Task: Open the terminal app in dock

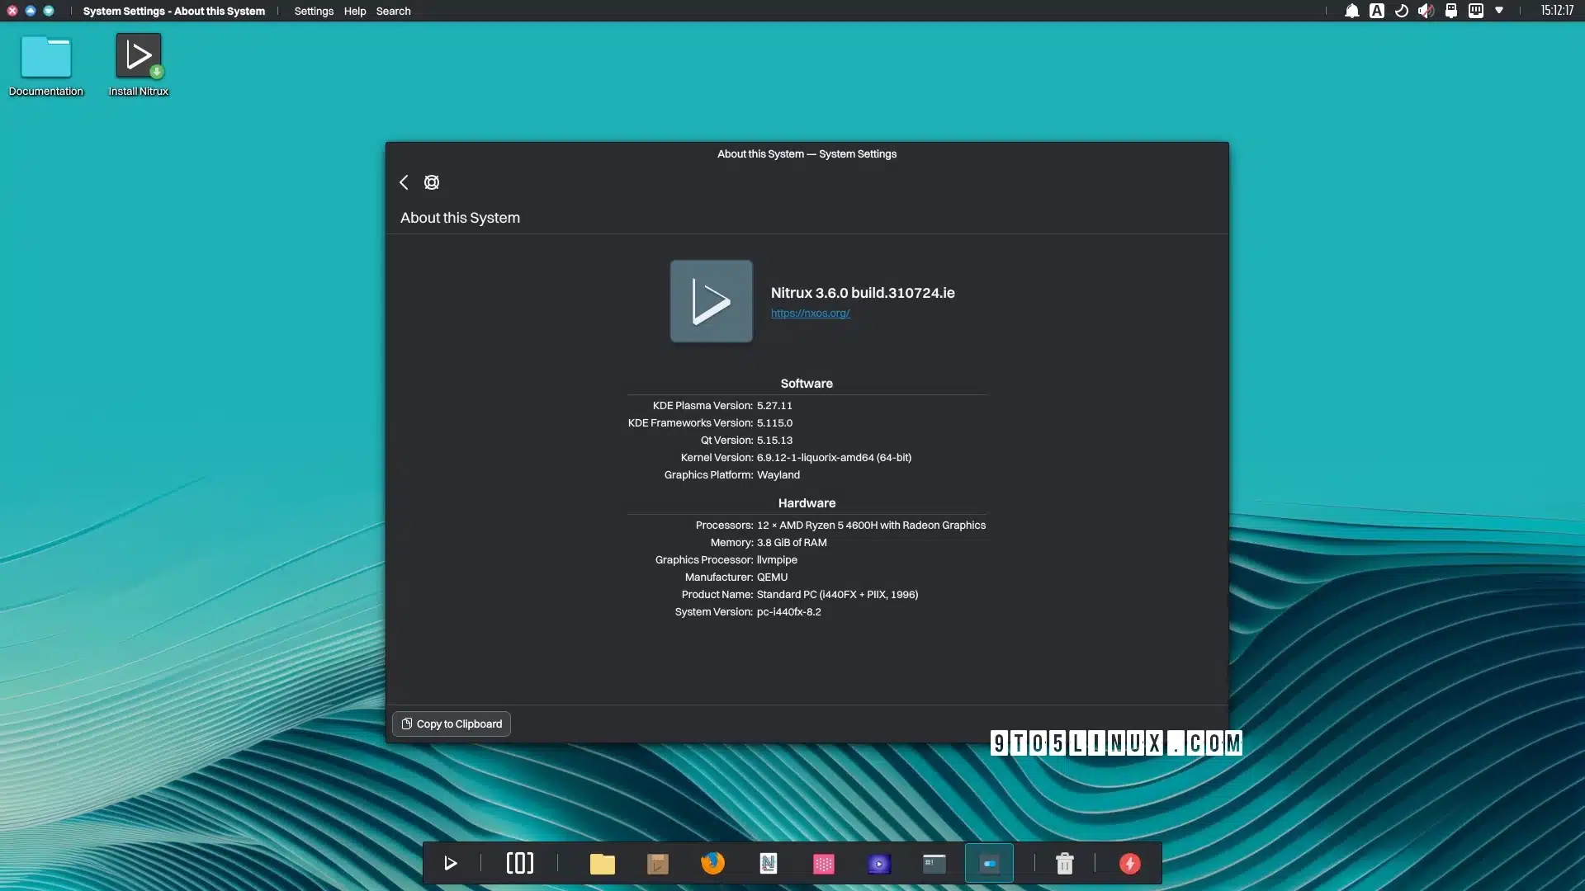Action: point(934,863)
